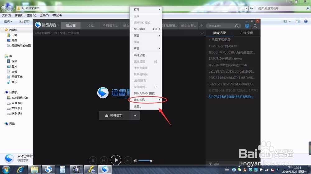This screenshot has width=311, height=174.
Task: Choose 设置 in the context menu
Action: tap(146, 107)
